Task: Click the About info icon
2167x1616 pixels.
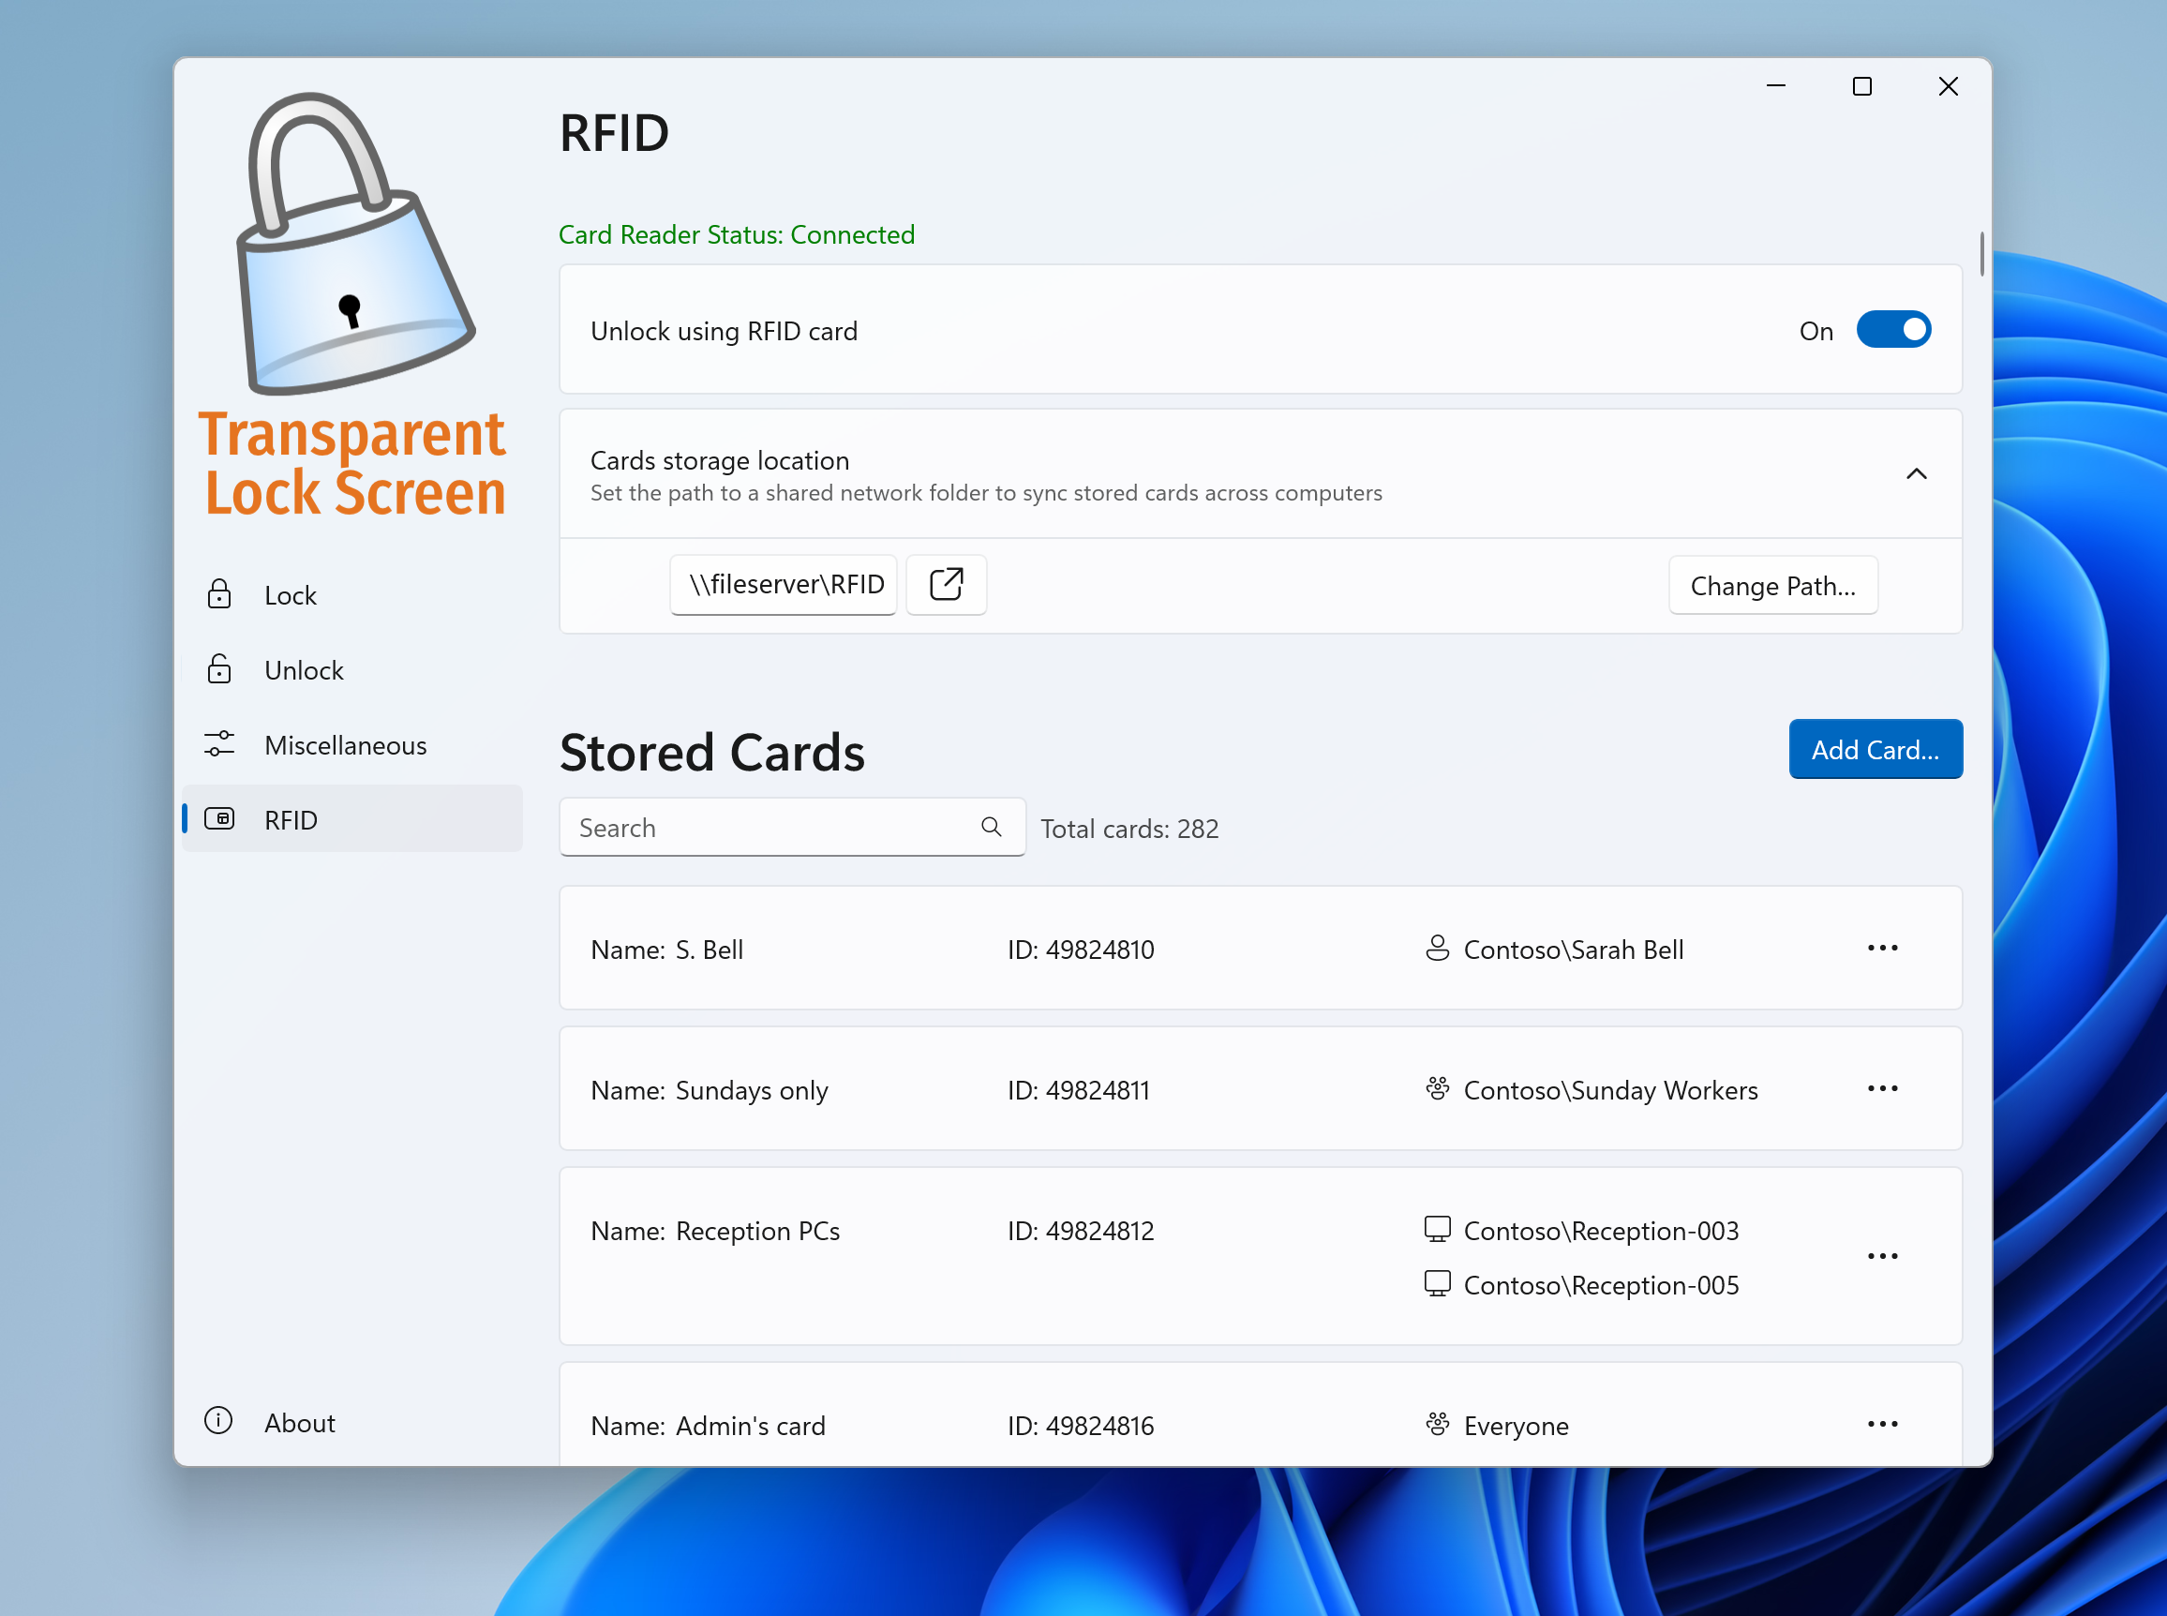Action: pos(217,1422)
